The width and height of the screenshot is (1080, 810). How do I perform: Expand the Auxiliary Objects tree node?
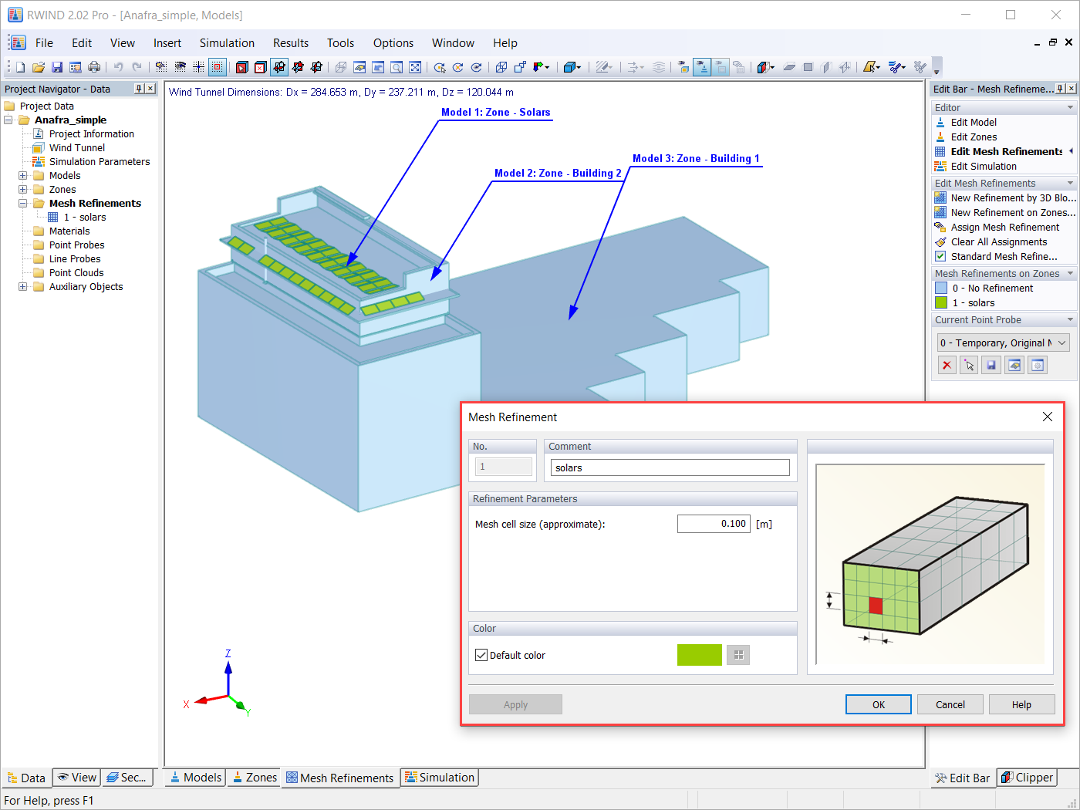click(23, 287)
